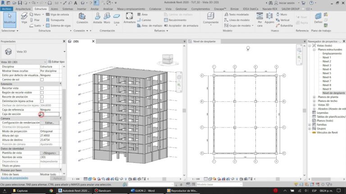Open the Gestionar ribbon tab
Viewport: 346px width, 194px height.
pyautogui.click(x=181, y=9)
